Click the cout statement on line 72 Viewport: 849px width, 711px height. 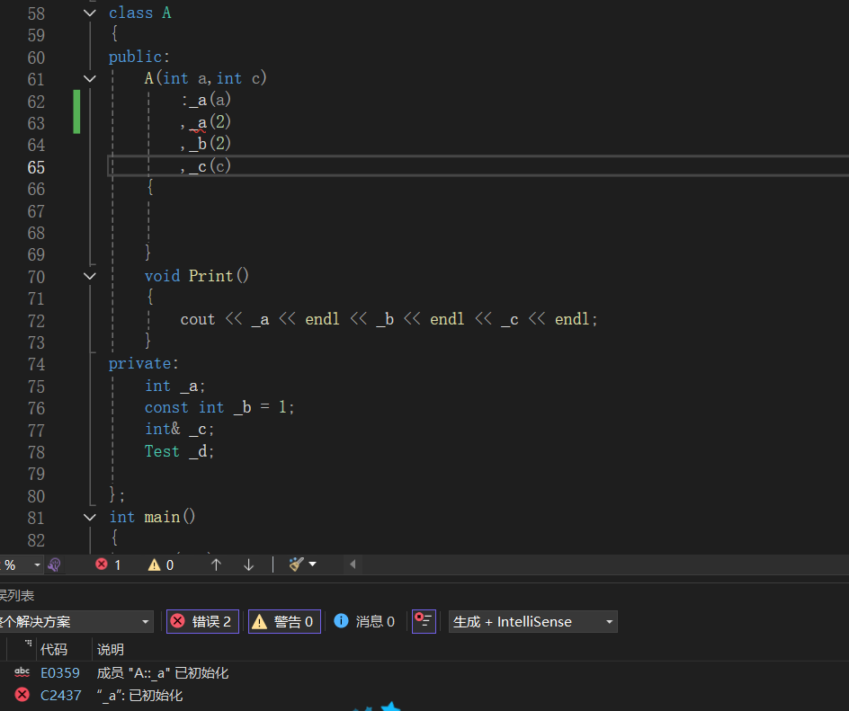tap(389, 320)
